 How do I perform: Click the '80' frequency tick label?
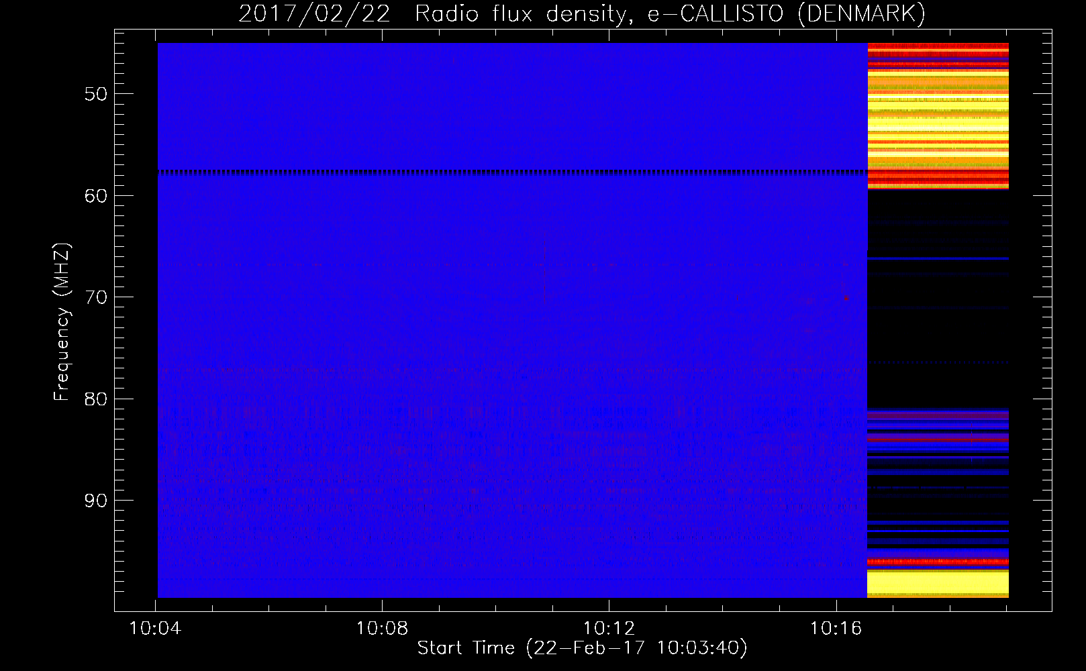[96, 399]
